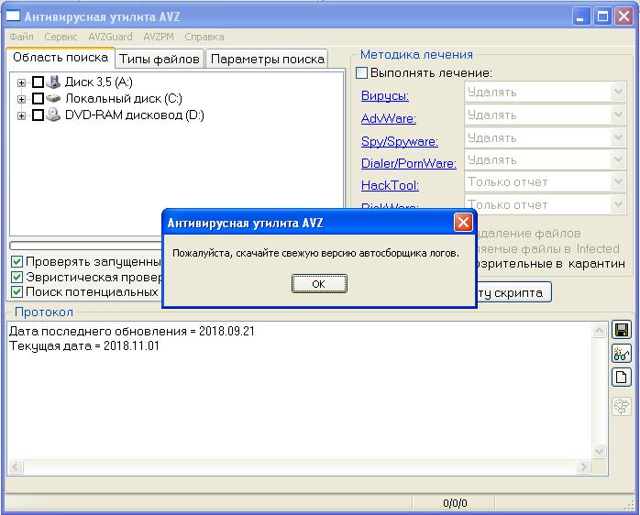Viewport: 640px width, 515px height.
Task: Toggle the Эвристическая проверка checkbox
Action: tap(17, 277)
